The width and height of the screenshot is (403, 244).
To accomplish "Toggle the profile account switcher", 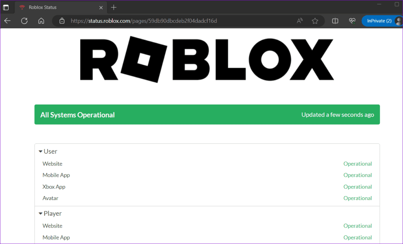I will click(399, 21).
